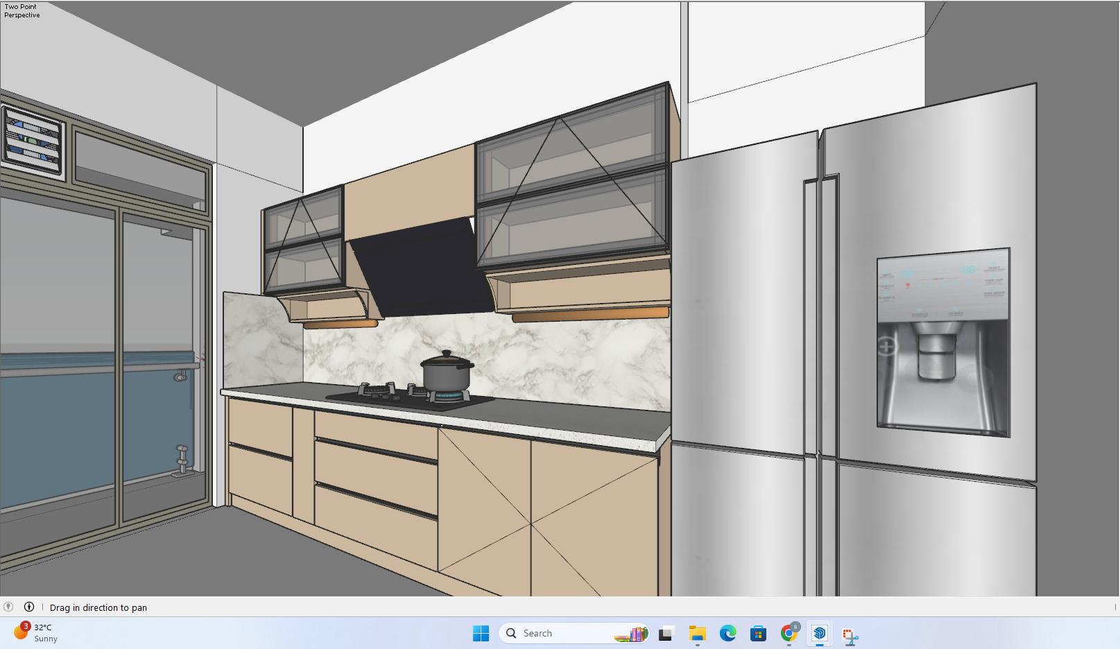Click the Two Point Perspective view label

click(22, 11)
